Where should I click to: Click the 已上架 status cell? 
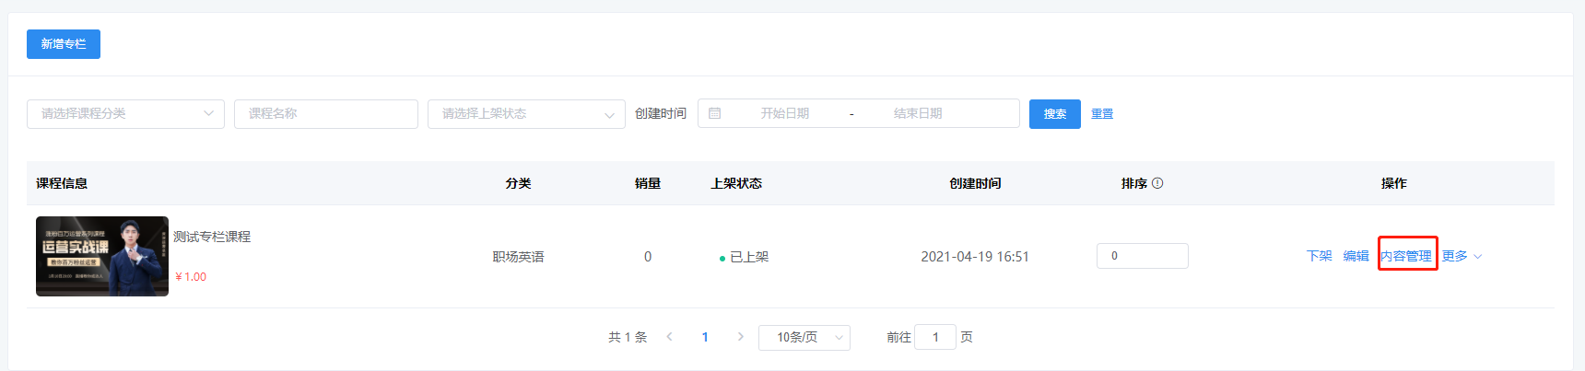point(744,257)
